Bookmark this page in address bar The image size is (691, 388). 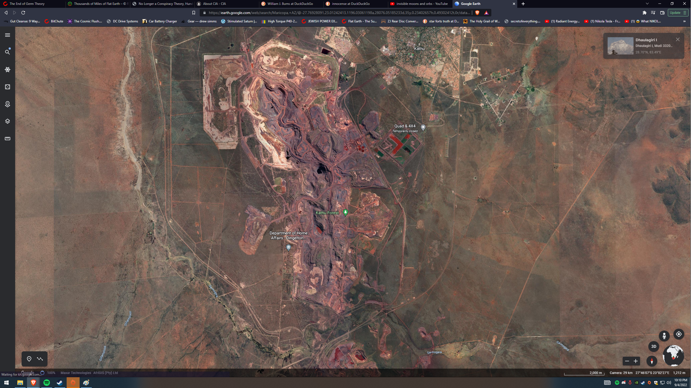click(x=193, y=13)
